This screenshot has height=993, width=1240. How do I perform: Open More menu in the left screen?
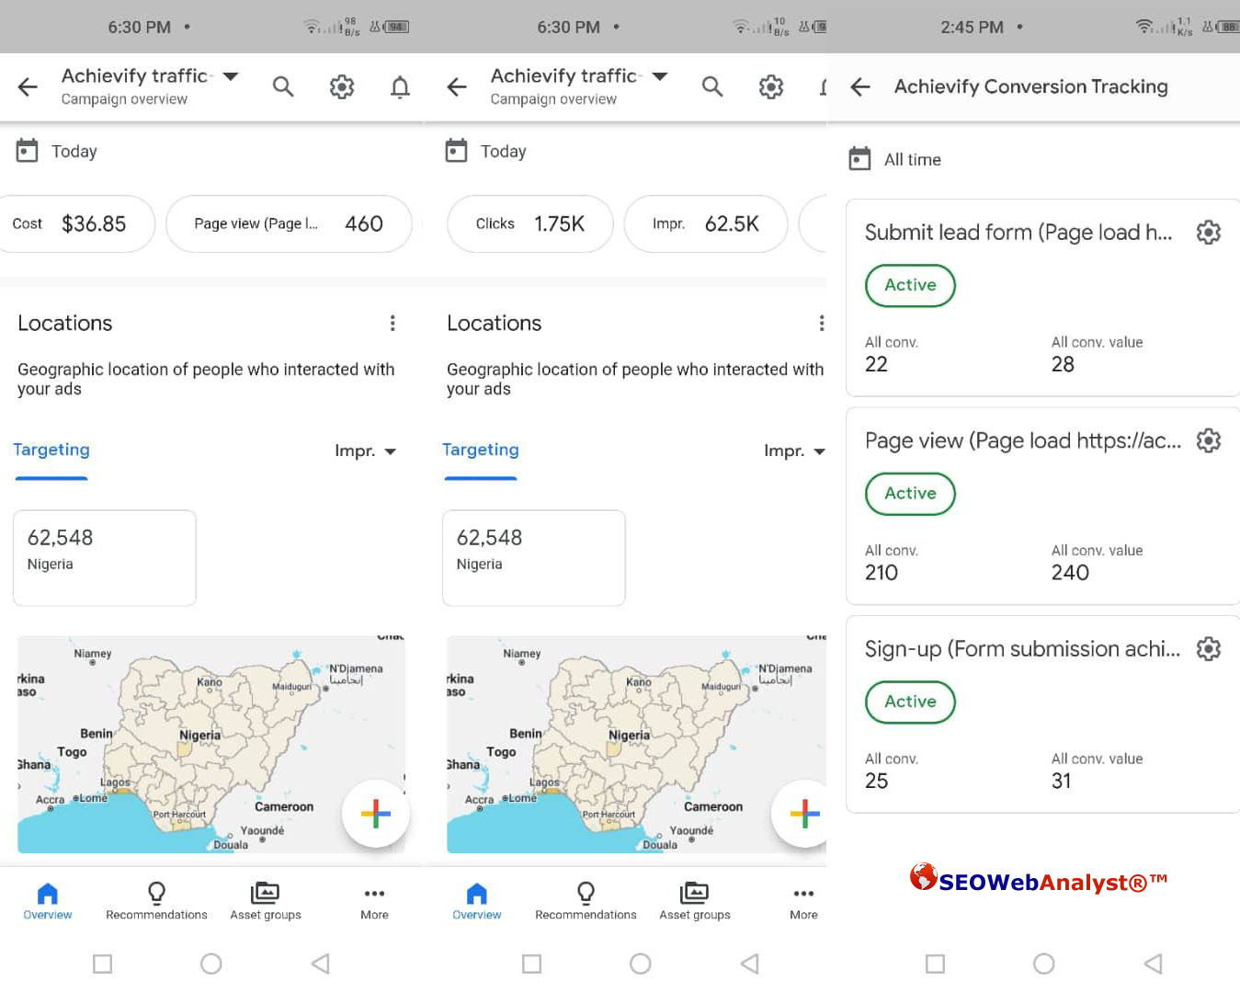[x=374, y=901]
